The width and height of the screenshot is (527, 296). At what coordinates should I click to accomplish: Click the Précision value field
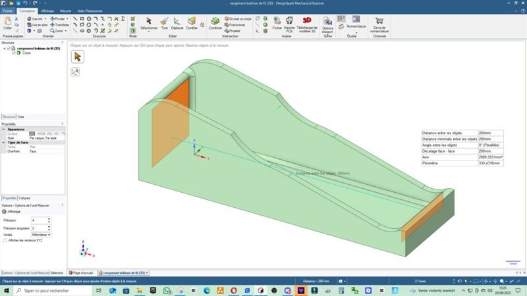click(x=39, y=220)
